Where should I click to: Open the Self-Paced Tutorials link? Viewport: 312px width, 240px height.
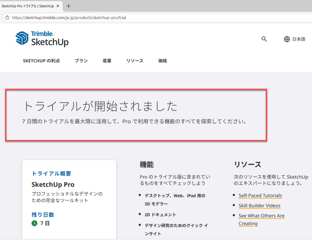[260, 195]
